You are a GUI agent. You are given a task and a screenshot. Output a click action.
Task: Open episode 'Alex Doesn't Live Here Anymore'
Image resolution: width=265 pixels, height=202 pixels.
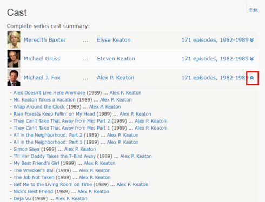(49, 93)
